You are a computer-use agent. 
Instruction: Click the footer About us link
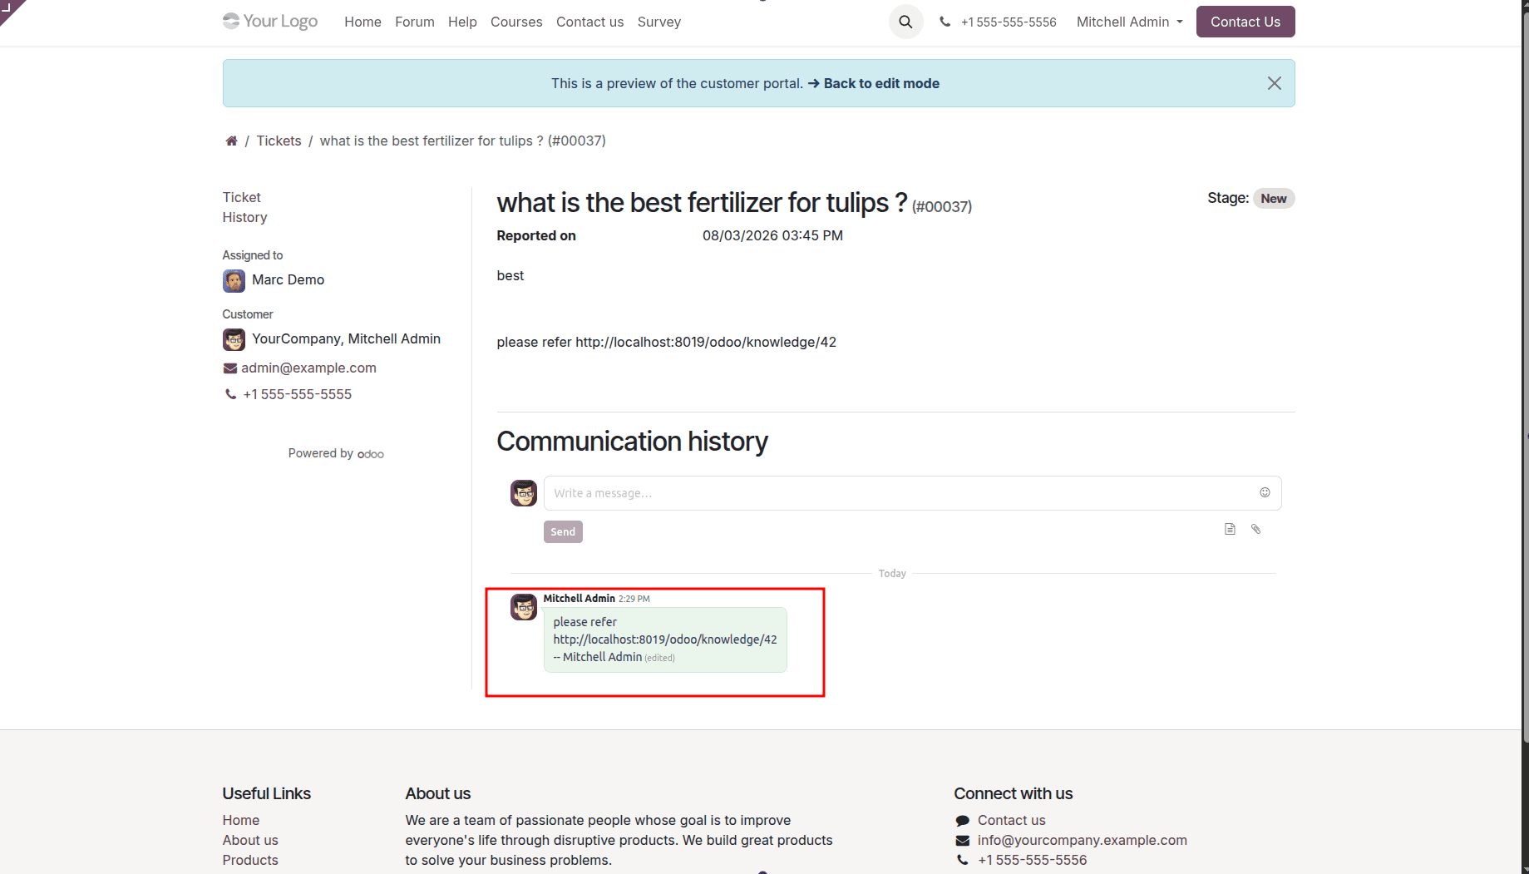pos(249,840)
